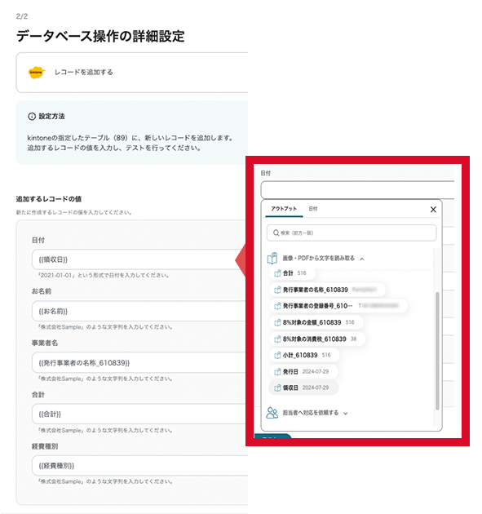Image resolution: width=482 pixels, height=514 pixels.
Task: Click the お名前 field containing {{お名前}}
Action: (140, 311)
